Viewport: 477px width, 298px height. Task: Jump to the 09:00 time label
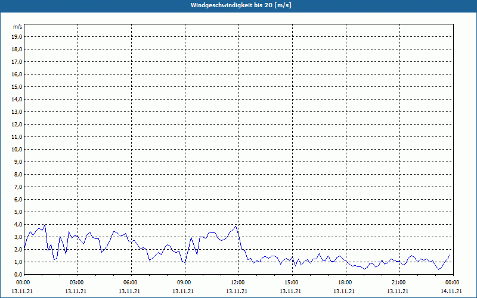coord(184,283)
